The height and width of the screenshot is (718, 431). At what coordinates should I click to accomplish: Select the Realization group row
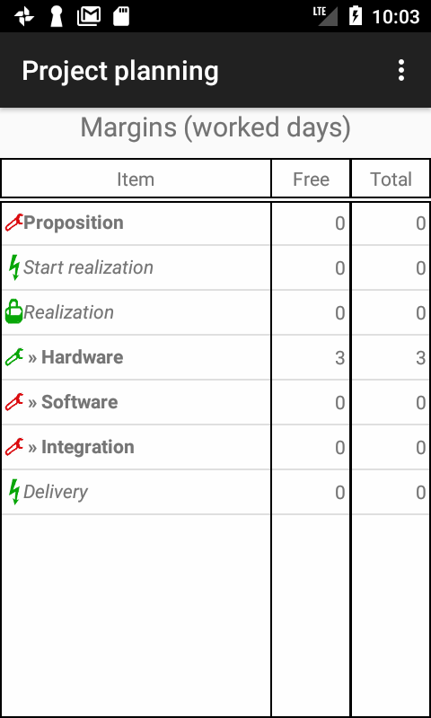pyautogui.click(x=215, y=312)
